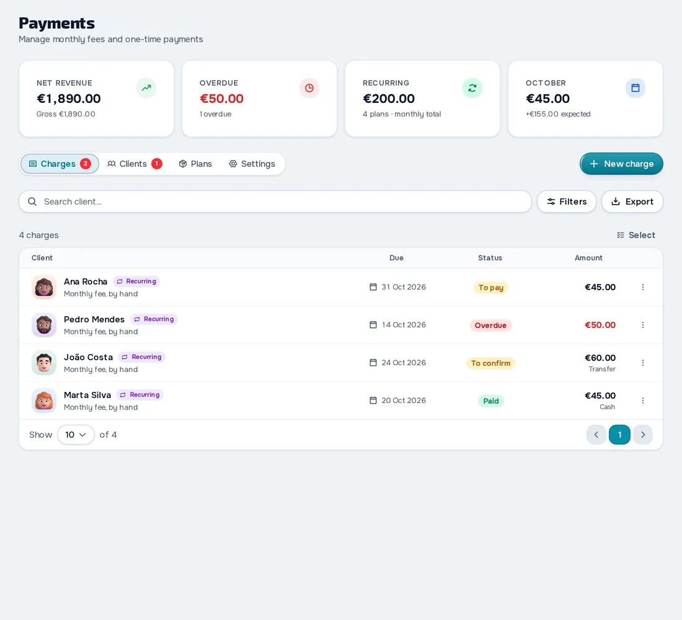
Task: Open the three-dot menu for João Costa
Action: click(x=643, y=363)
